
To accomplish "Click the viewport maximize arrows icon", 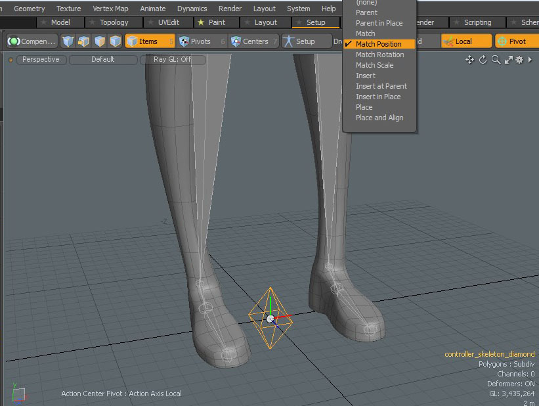I will [508, 60].
